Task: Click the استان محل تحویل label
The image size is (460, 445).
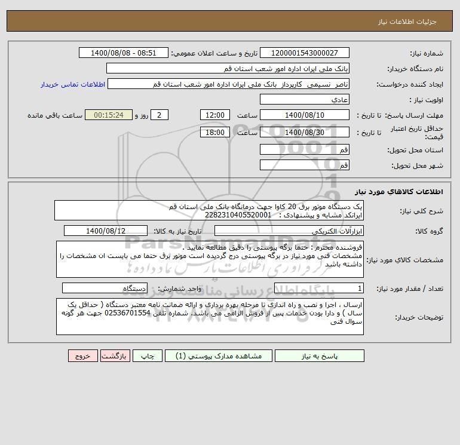Action: click(415, 150)
